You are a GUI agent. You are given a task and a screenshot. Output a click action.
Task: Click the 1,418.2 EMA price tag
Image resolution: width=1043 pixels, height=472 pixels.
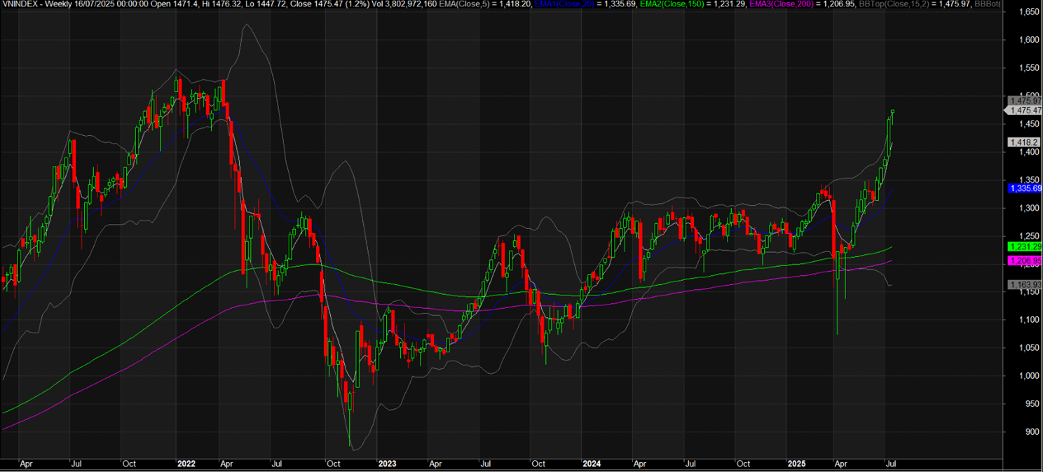(x=1024, y=142)
